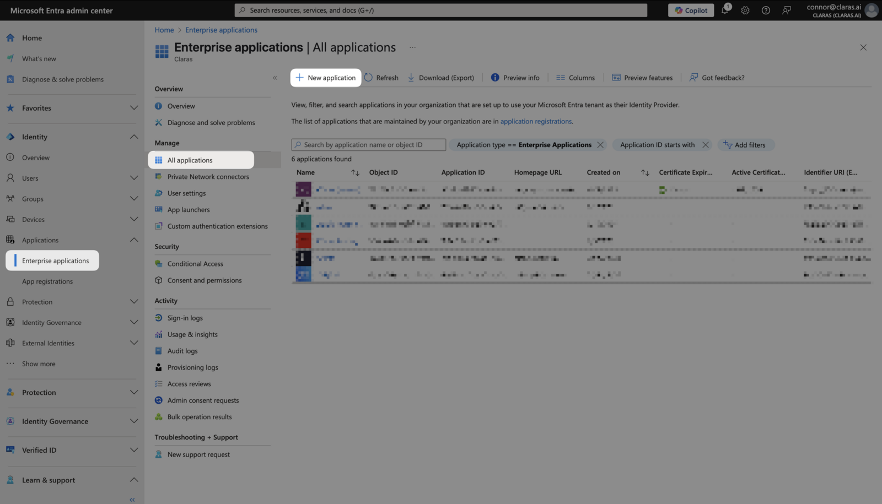Open App launchers menu item
882x504 pixels.
(x=189, y=210)
